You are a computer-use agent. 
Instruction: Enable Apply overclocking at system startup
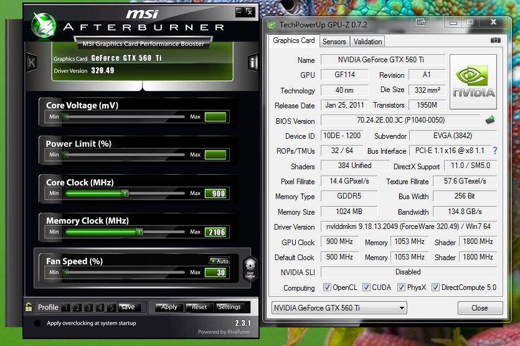coord(37,323)
